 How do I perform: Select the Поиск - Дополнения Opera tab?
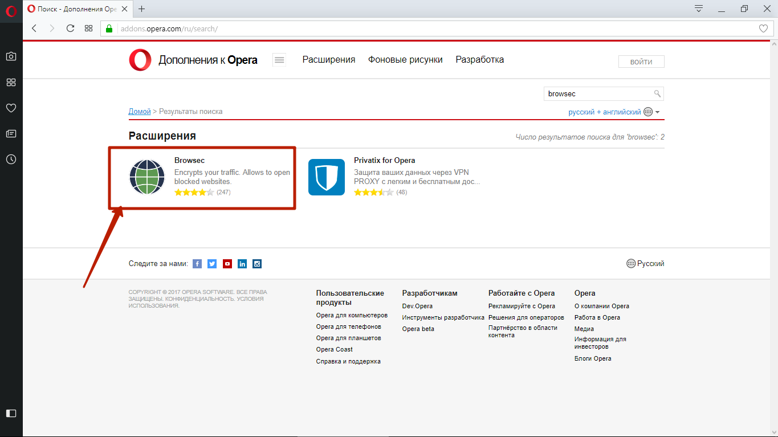(x=78, y=9)
